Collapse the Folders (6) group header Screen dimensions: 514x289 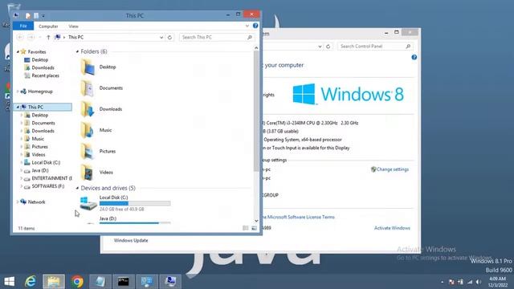pyautogui.click(x=77, y=51)
